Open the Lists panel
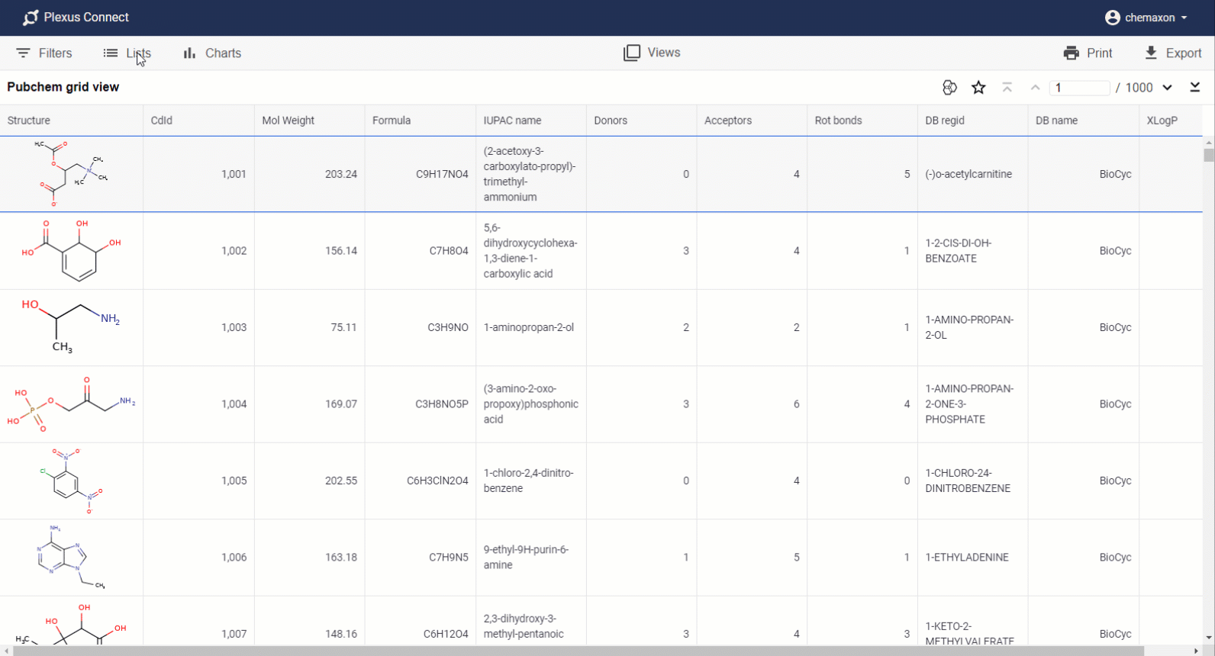 point(127,53)
